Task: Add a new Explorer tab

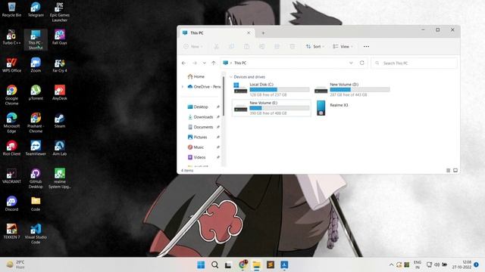Action: [x=263, y=33]
